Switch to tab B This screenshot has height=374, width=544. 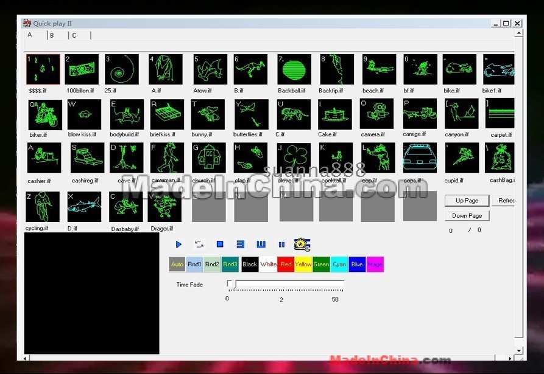coord(58,35)
